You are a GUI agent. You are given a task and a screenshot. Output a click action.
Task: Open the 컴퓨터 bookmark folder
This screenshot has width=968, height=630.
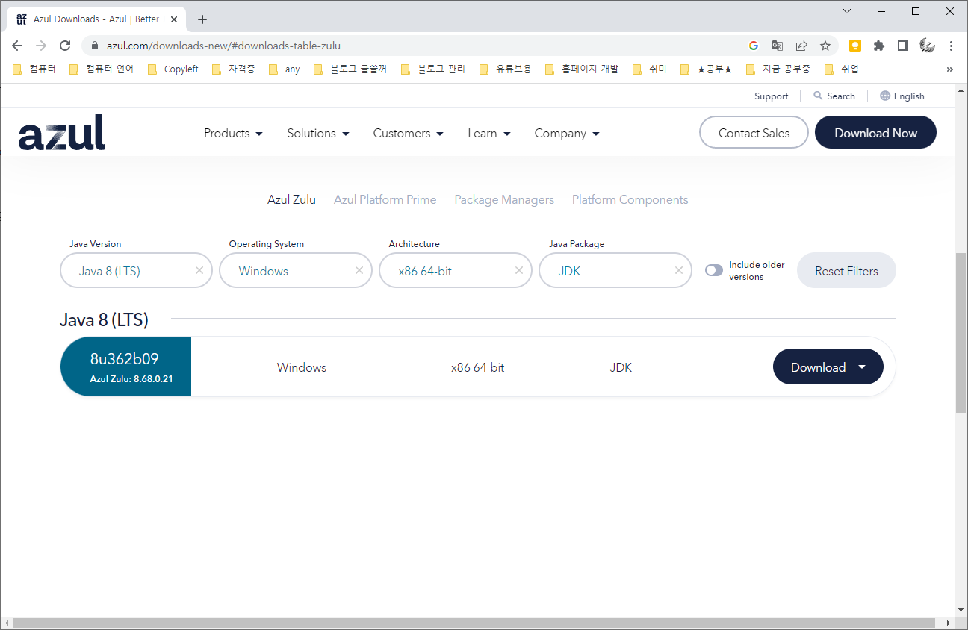pyautogui.click(x=34, y=69)
